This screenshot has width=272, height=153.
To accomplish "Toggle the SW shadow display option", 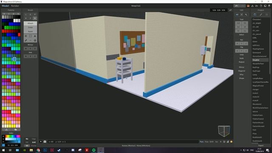I will click(x=27, y=142).
